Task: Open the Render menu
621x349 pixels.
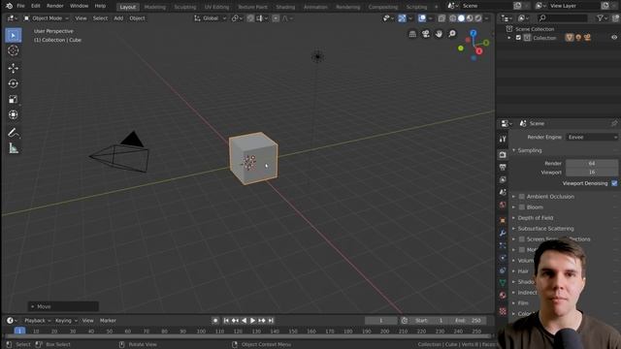Action: point(55,6)
